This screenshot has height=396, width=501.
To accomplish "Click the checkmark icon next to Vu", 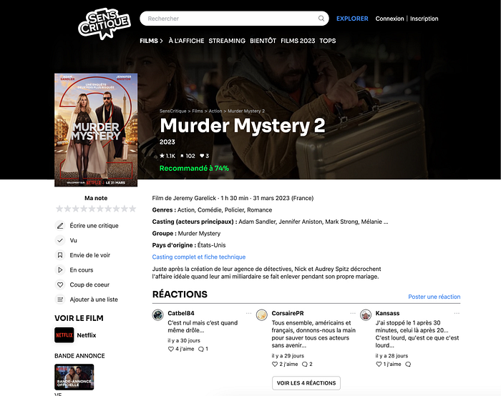I will click(60, 240).
